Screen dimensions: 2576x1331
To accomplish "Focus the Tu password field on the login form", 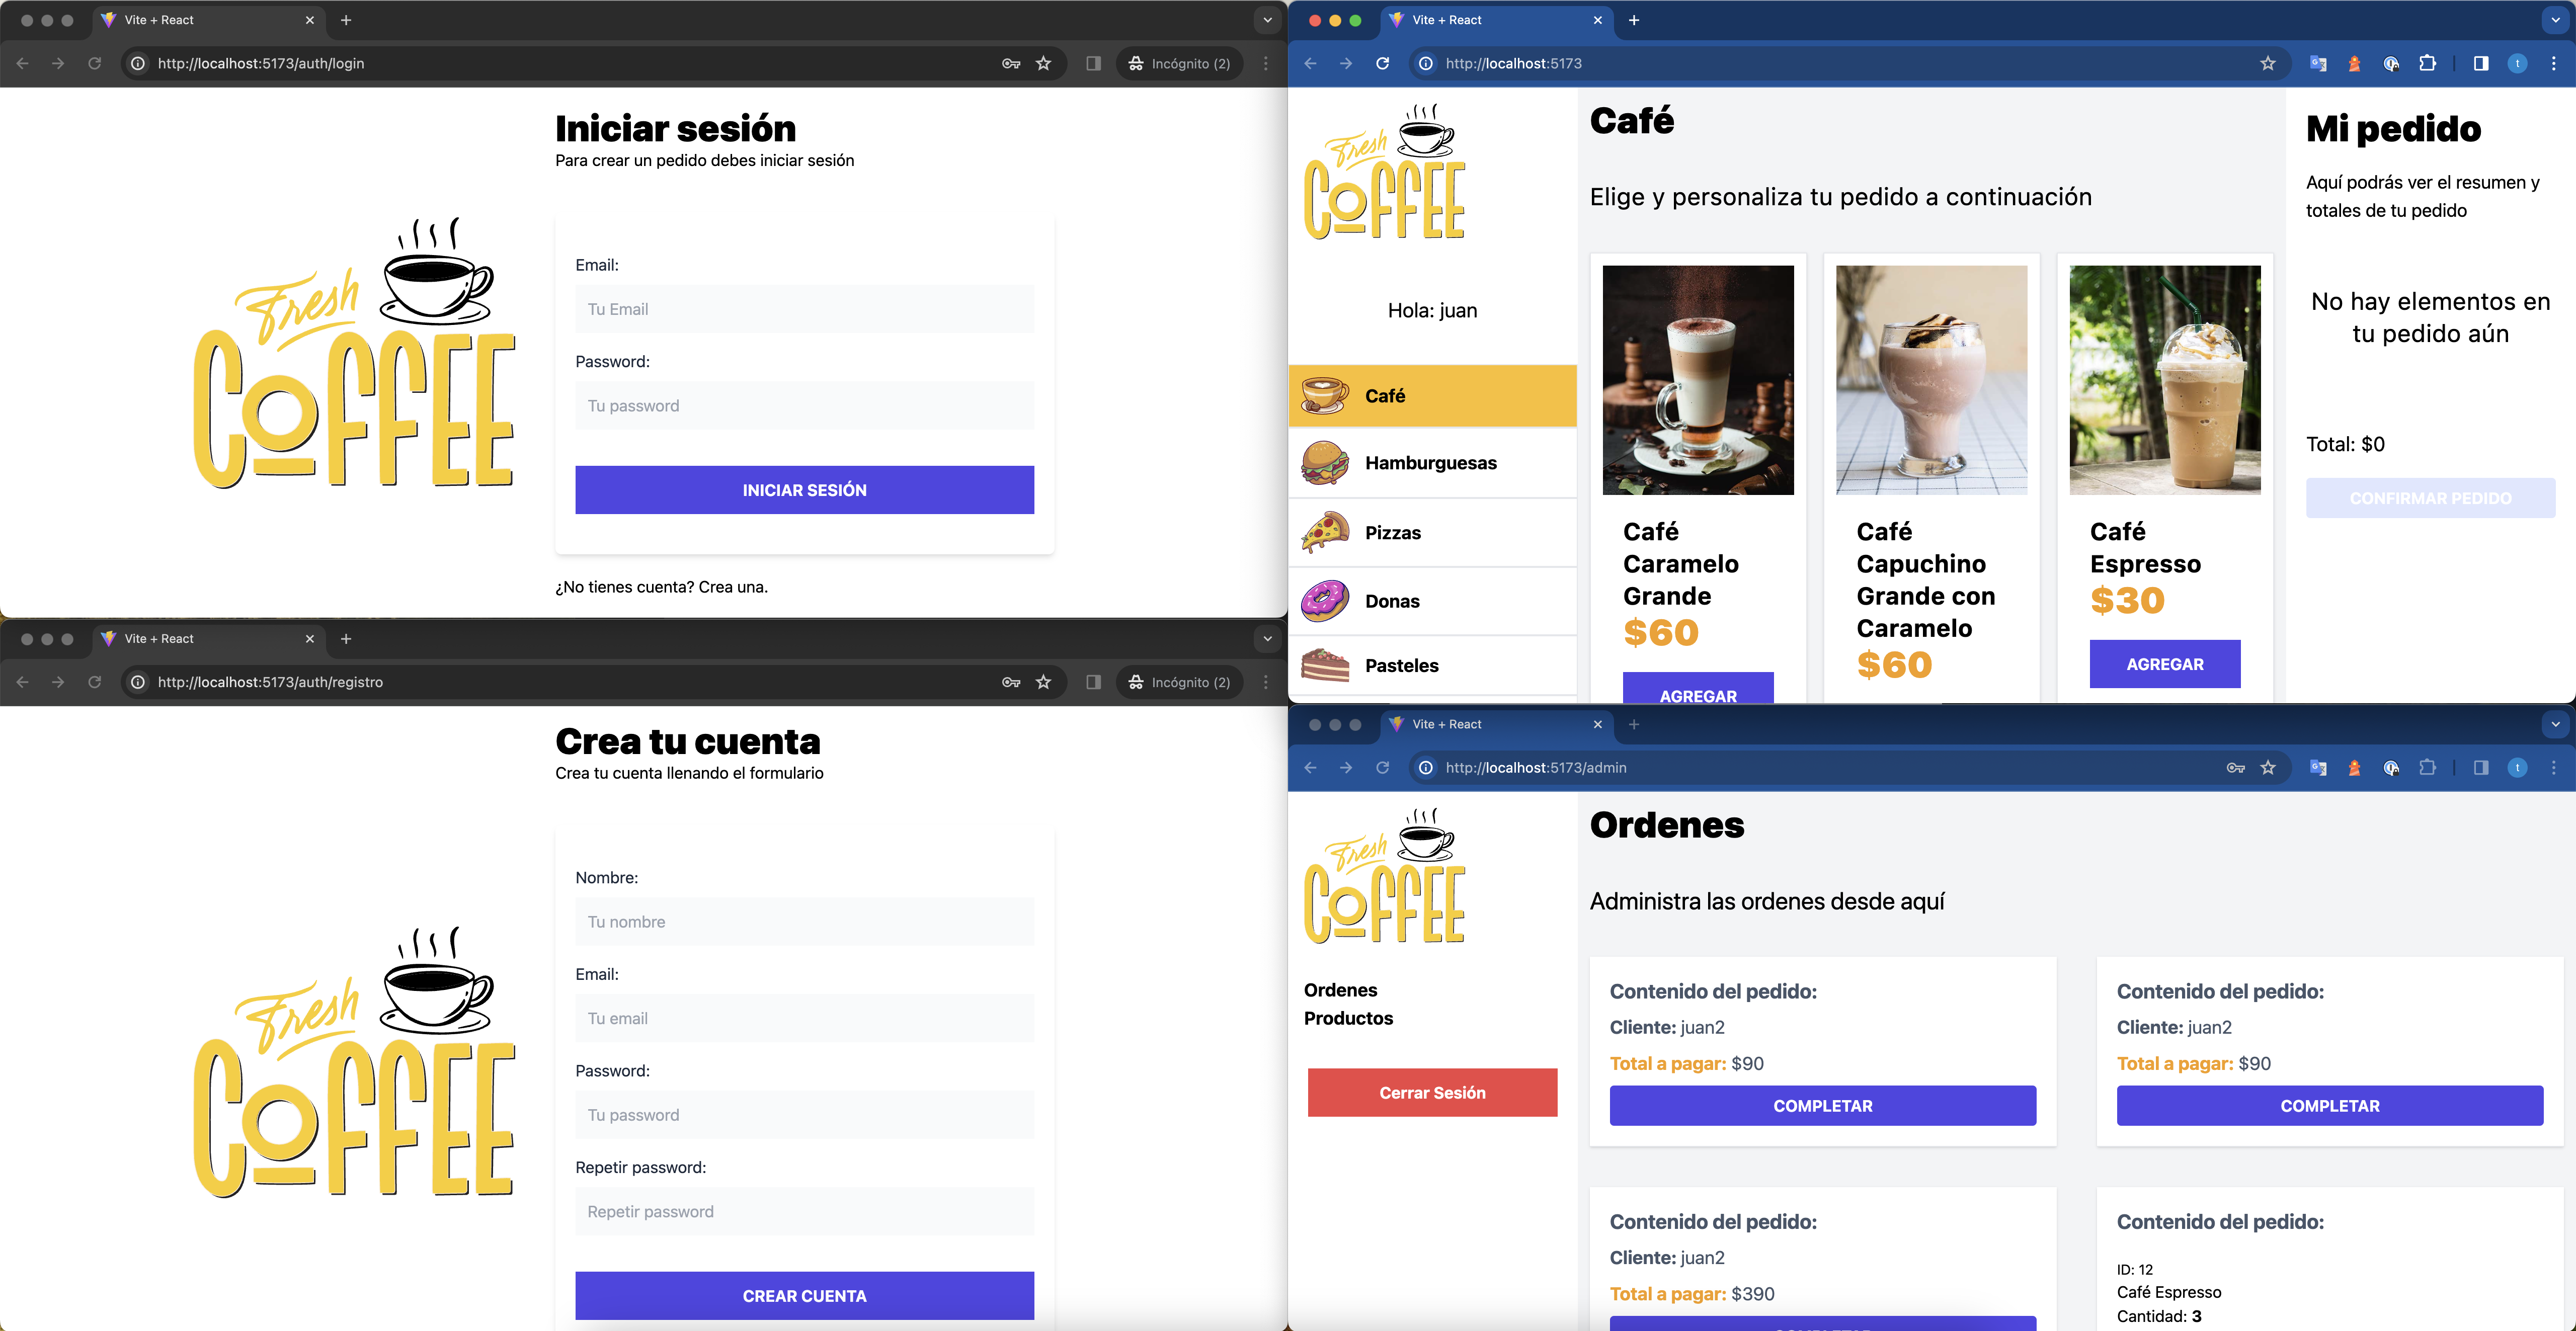I will (x=804, y=406).
